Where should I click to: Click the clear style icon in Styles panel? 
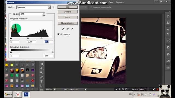[22, 89]
